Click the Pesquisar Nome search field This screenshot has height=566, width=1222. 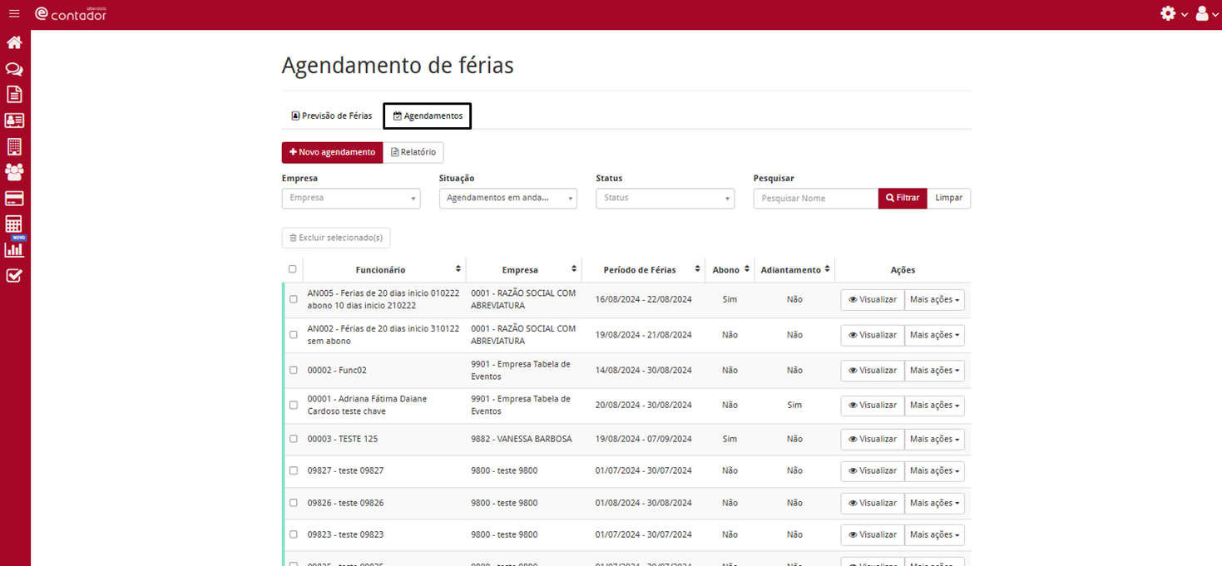click(x=815, y=199)
